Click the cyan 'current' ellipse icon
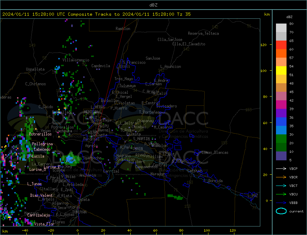Screen dimensions: 307x235 point(281,211)
